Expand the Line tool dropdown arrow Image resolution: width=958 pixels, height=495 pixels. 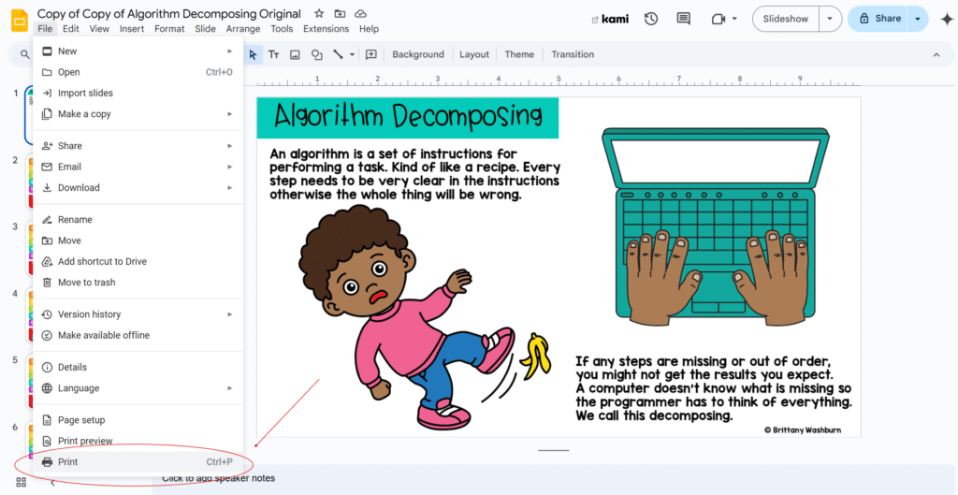(x=352, y=54)
